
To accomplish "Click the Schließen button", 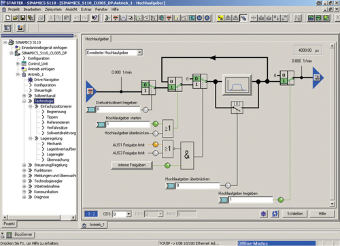I will pyautogui.click(x=295, y=214).
